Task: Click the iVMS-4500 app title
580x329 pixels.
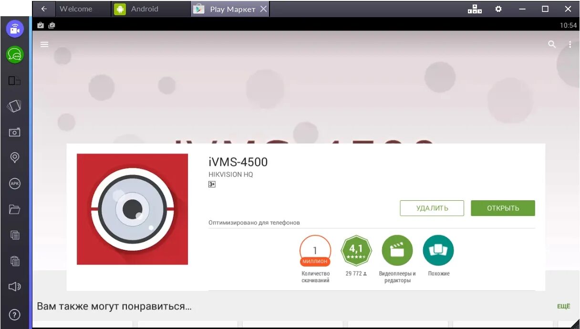Action: (238, 162)
